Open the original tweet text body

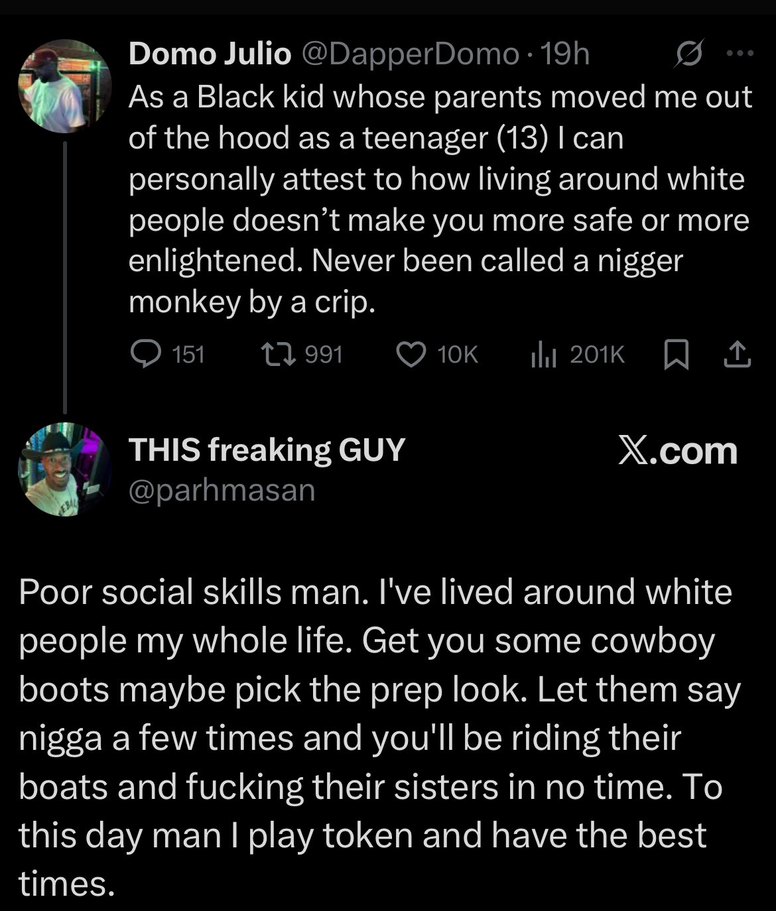(439, 200)
